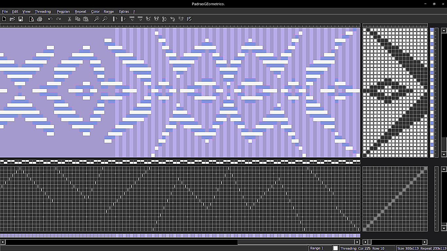Click the main horizontal scrollbar thumb
The width and height of the screenshot is (447, 251).
pyautogui.click(x=296, y=242)
